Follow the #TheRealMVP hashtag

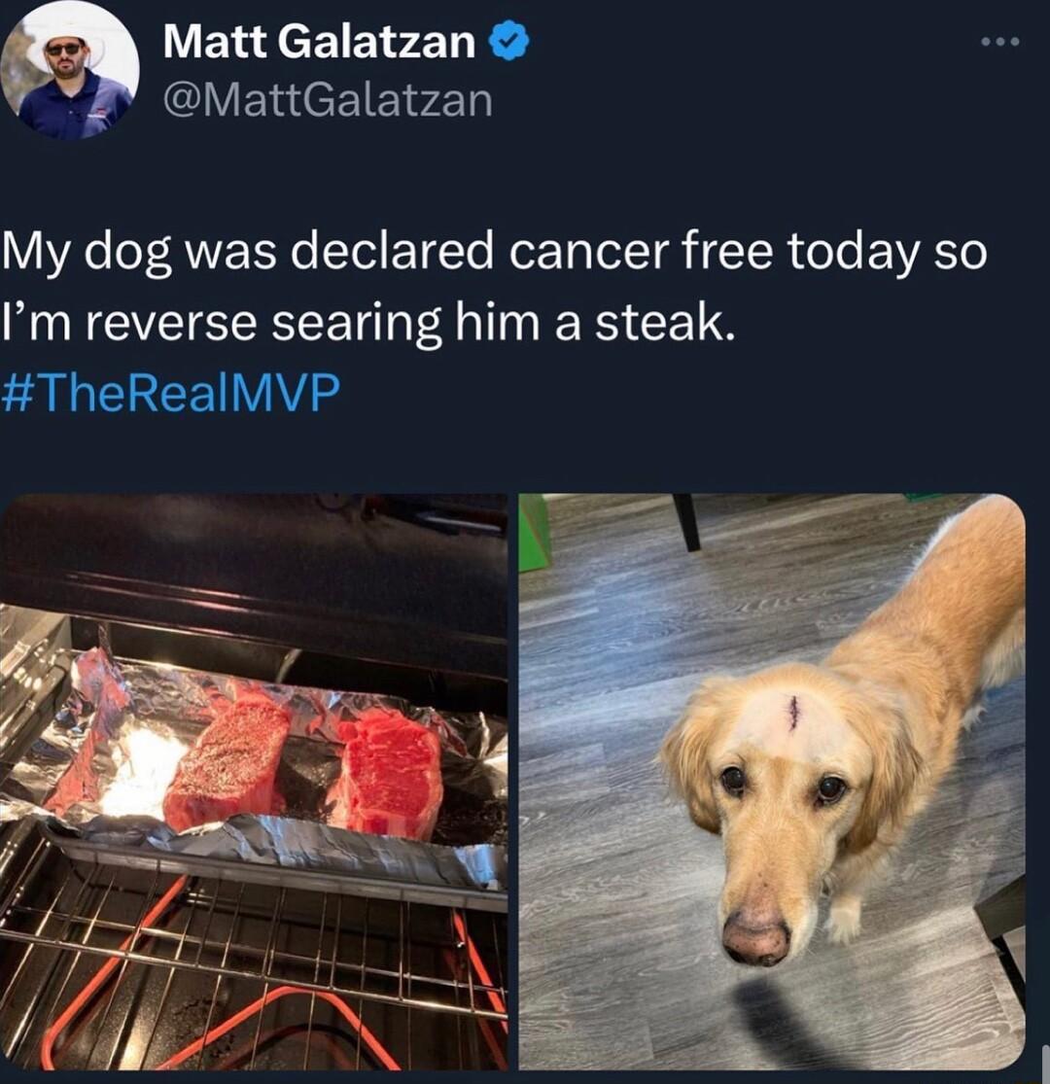(x=171, y=393)
